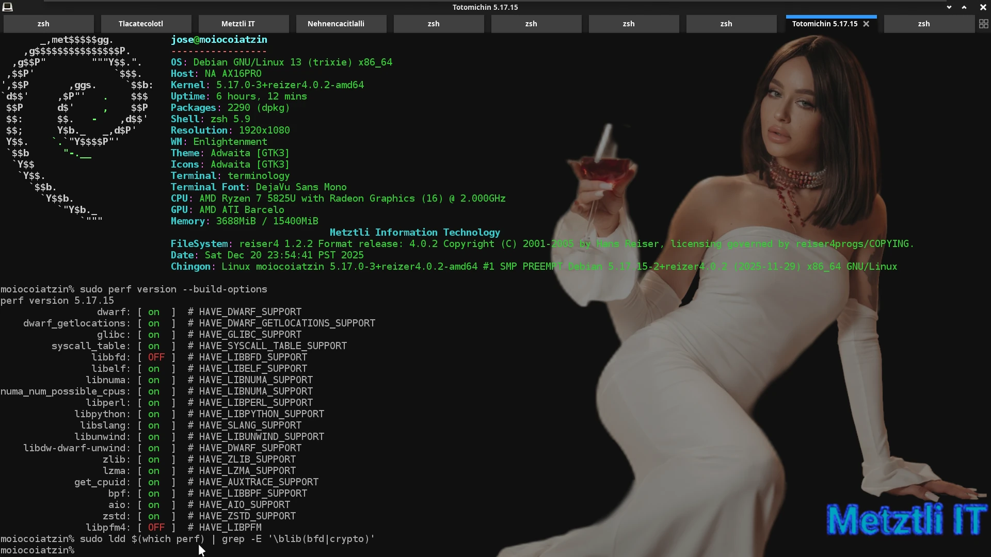Select the leftmost zsh tab
This screenshot has width=991, height=557.
(x=43, y=24)
